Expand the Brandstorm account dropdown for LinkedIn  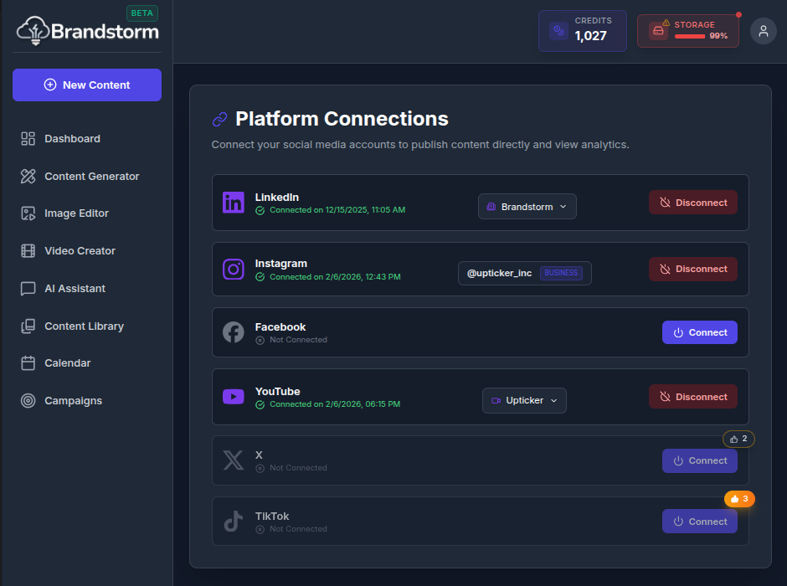click(527, 206)
